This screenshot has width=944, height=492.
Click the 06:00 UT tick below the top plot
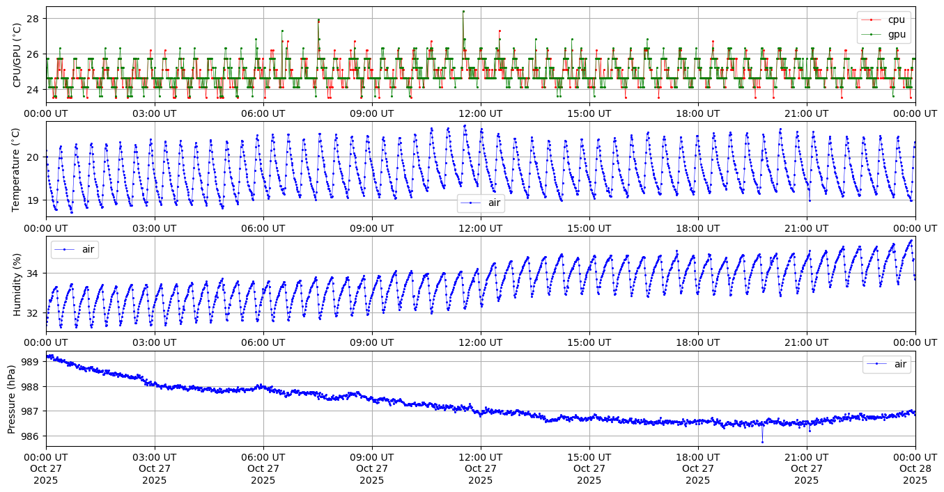click(263, 113)
